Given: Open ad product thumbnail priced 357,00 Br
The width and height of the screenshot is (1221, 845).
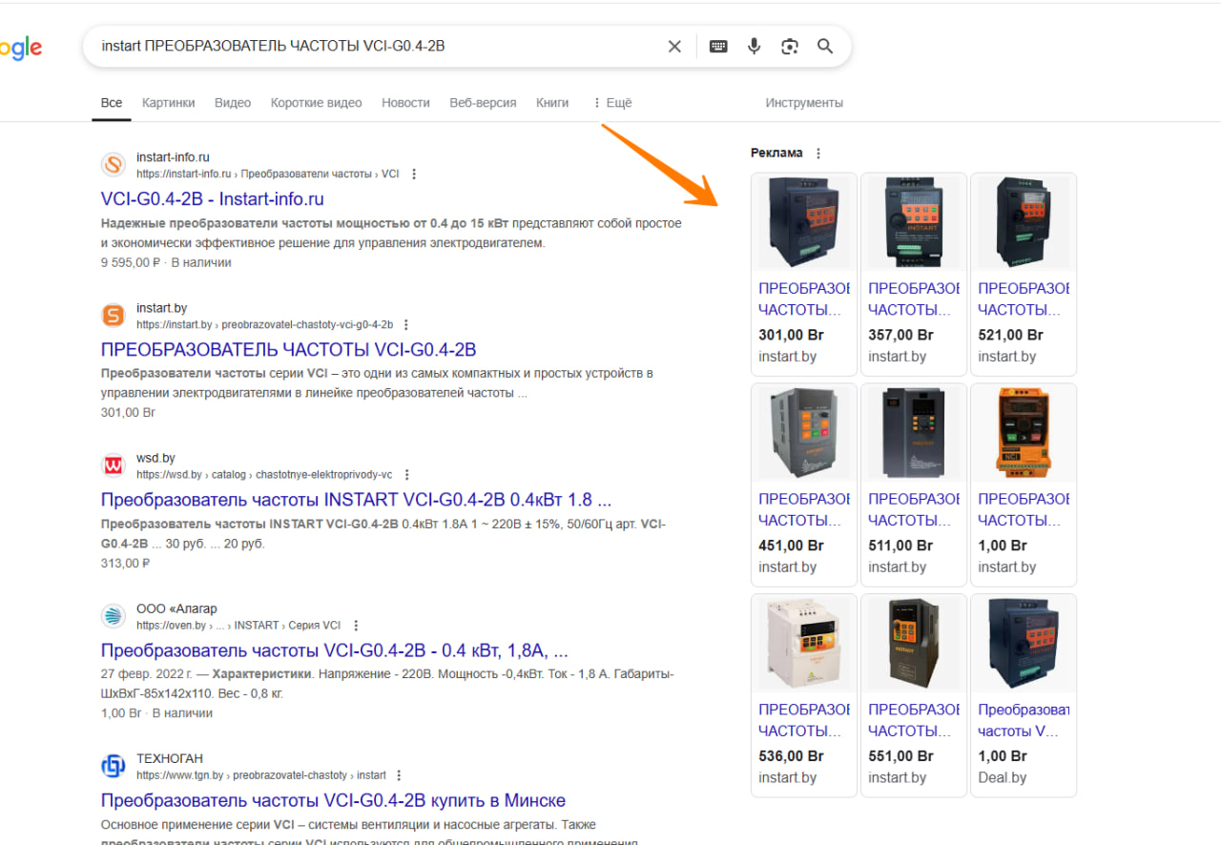Looking at the screenshot, I should coord(914,222).
